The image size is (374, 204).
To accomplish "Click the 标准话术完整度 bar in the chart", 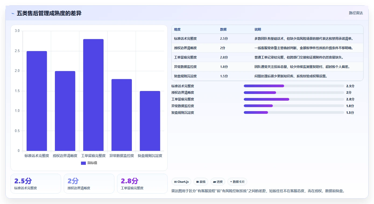I will pos(37,101).
